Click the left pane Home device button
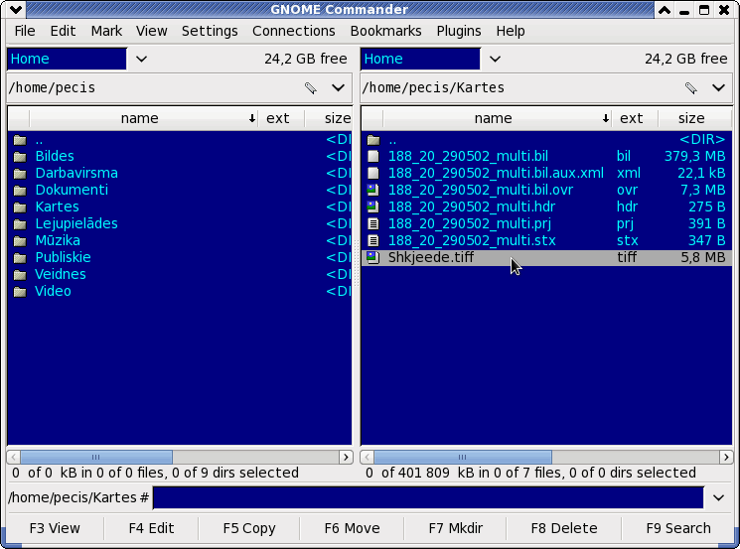This screenshot has height=549, width=740. [67, 59]
